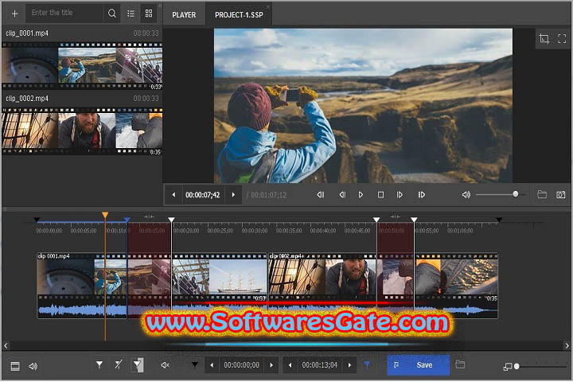Screen dimensions: 573x382
Task: Select black end marker at timeline end
Action: (x=499, y=220)
